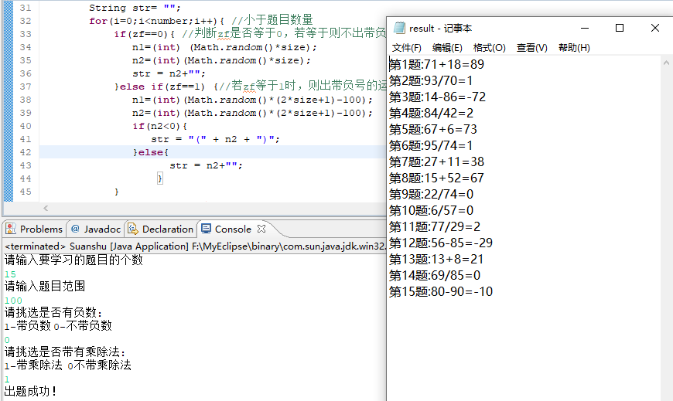673x401 pixels.
Task: Close the Console view tab
Action: click(261, 229)
